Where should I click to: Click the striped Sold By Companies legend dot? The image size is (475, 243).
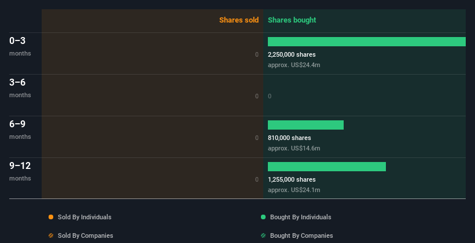pos(51,235)
